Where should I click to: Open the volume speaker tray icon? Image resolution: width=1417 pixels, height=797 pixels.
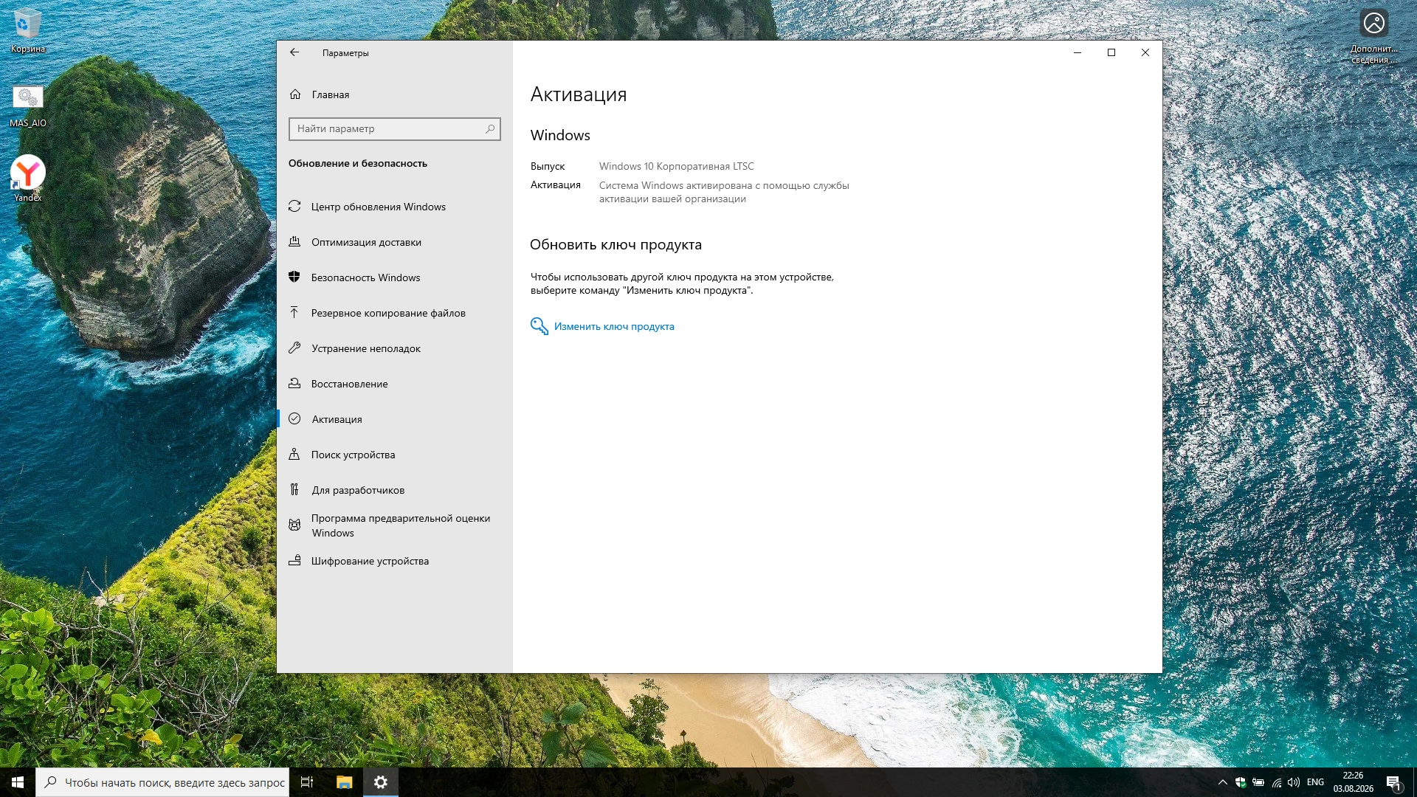tap(1294, 782)
